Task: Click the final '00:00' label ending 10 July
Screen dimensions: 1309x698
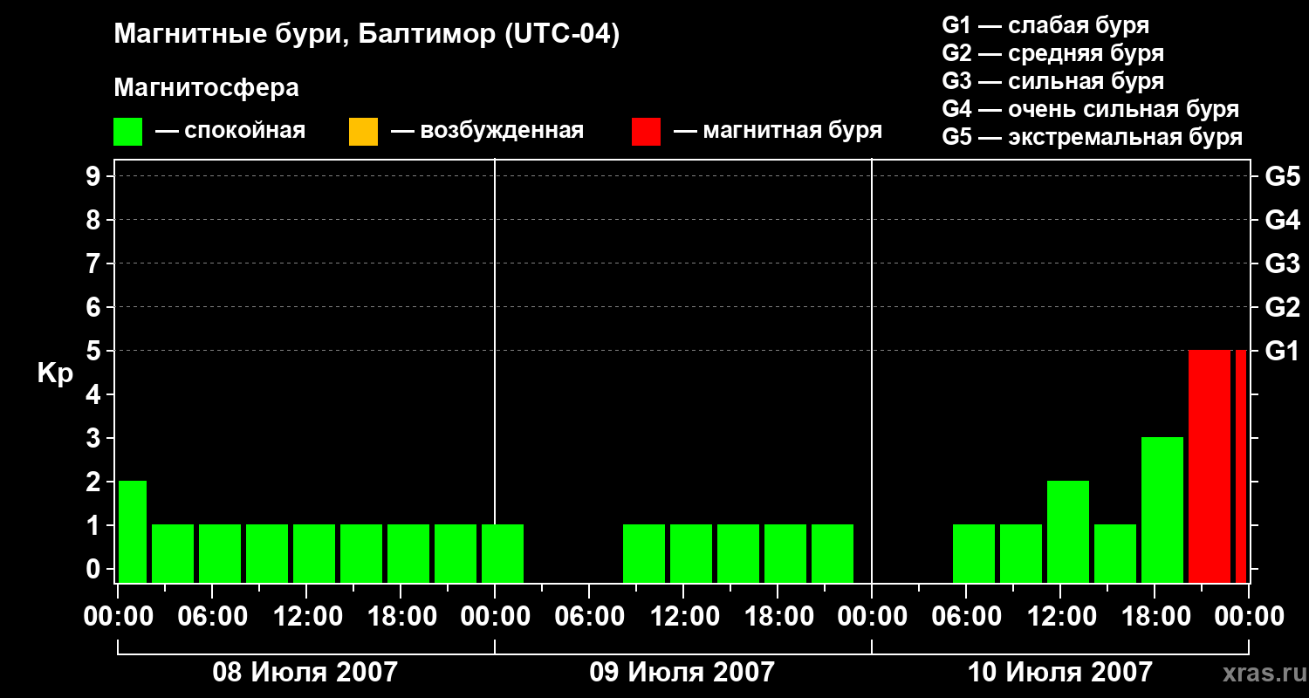Action: tap(1249, 617)
